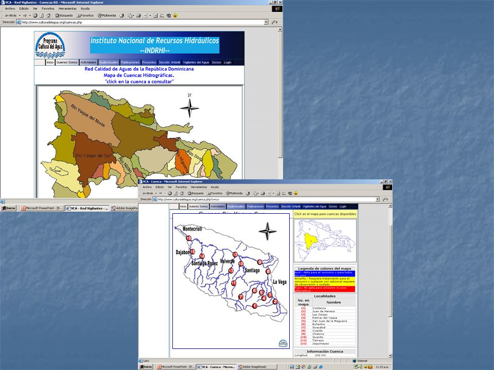Click 'San Juan de la Maguana' locality row
Viewport: 494px width, 370px height.
pyautogui.click(x=325, y=321)
